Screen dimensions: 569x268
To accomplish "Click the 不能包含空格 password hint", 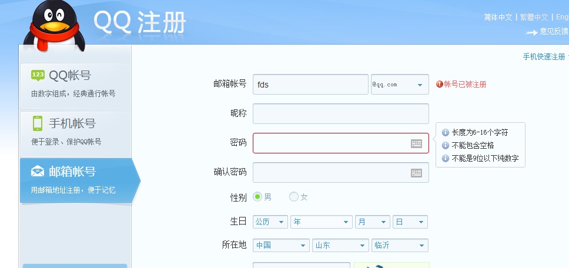I will coord(473,145).
